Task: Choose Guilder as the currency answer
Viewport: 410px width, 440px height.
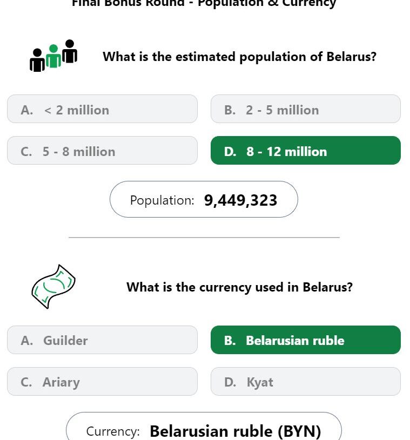Action: click(x=102, y=340)
